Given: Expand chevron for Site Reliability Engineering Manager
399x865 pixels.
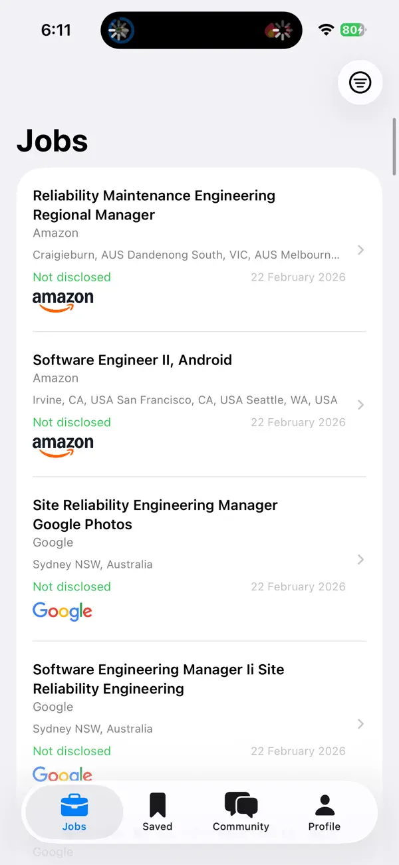Looking at the screenshot, I should click(360, 559).
